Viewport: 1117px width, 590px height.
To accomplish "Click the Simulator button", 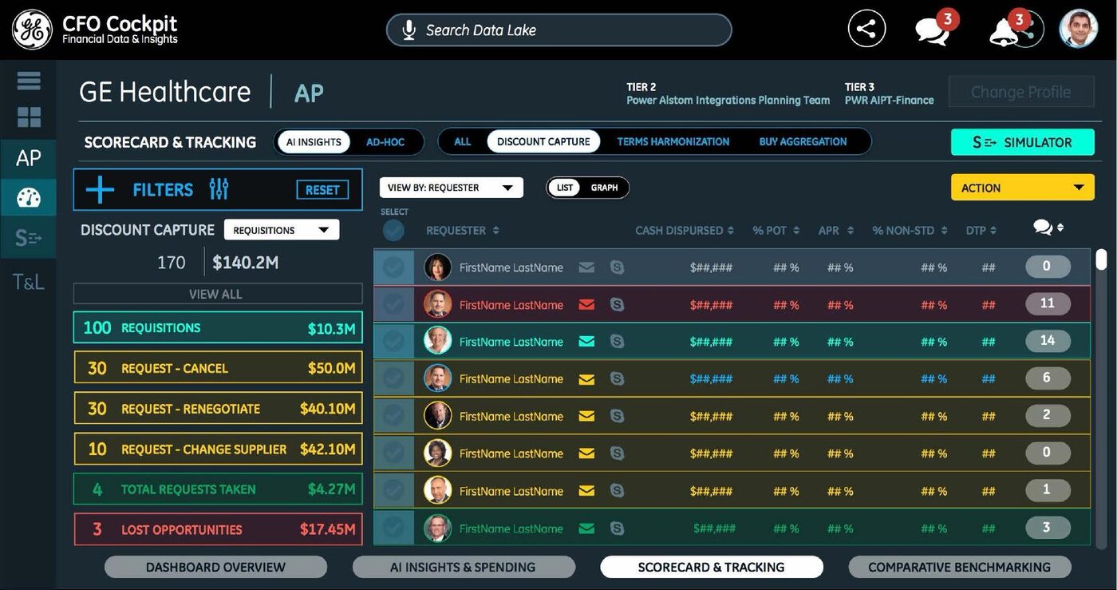I will coord(1022,142).
